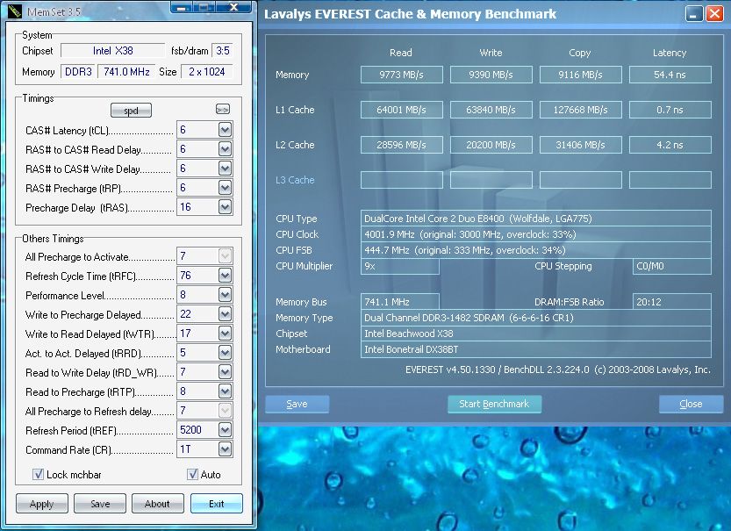Viewport: 731px width, 531px height.
Task: Click the MemSet application icon in title bar
Action: point(14,11)
